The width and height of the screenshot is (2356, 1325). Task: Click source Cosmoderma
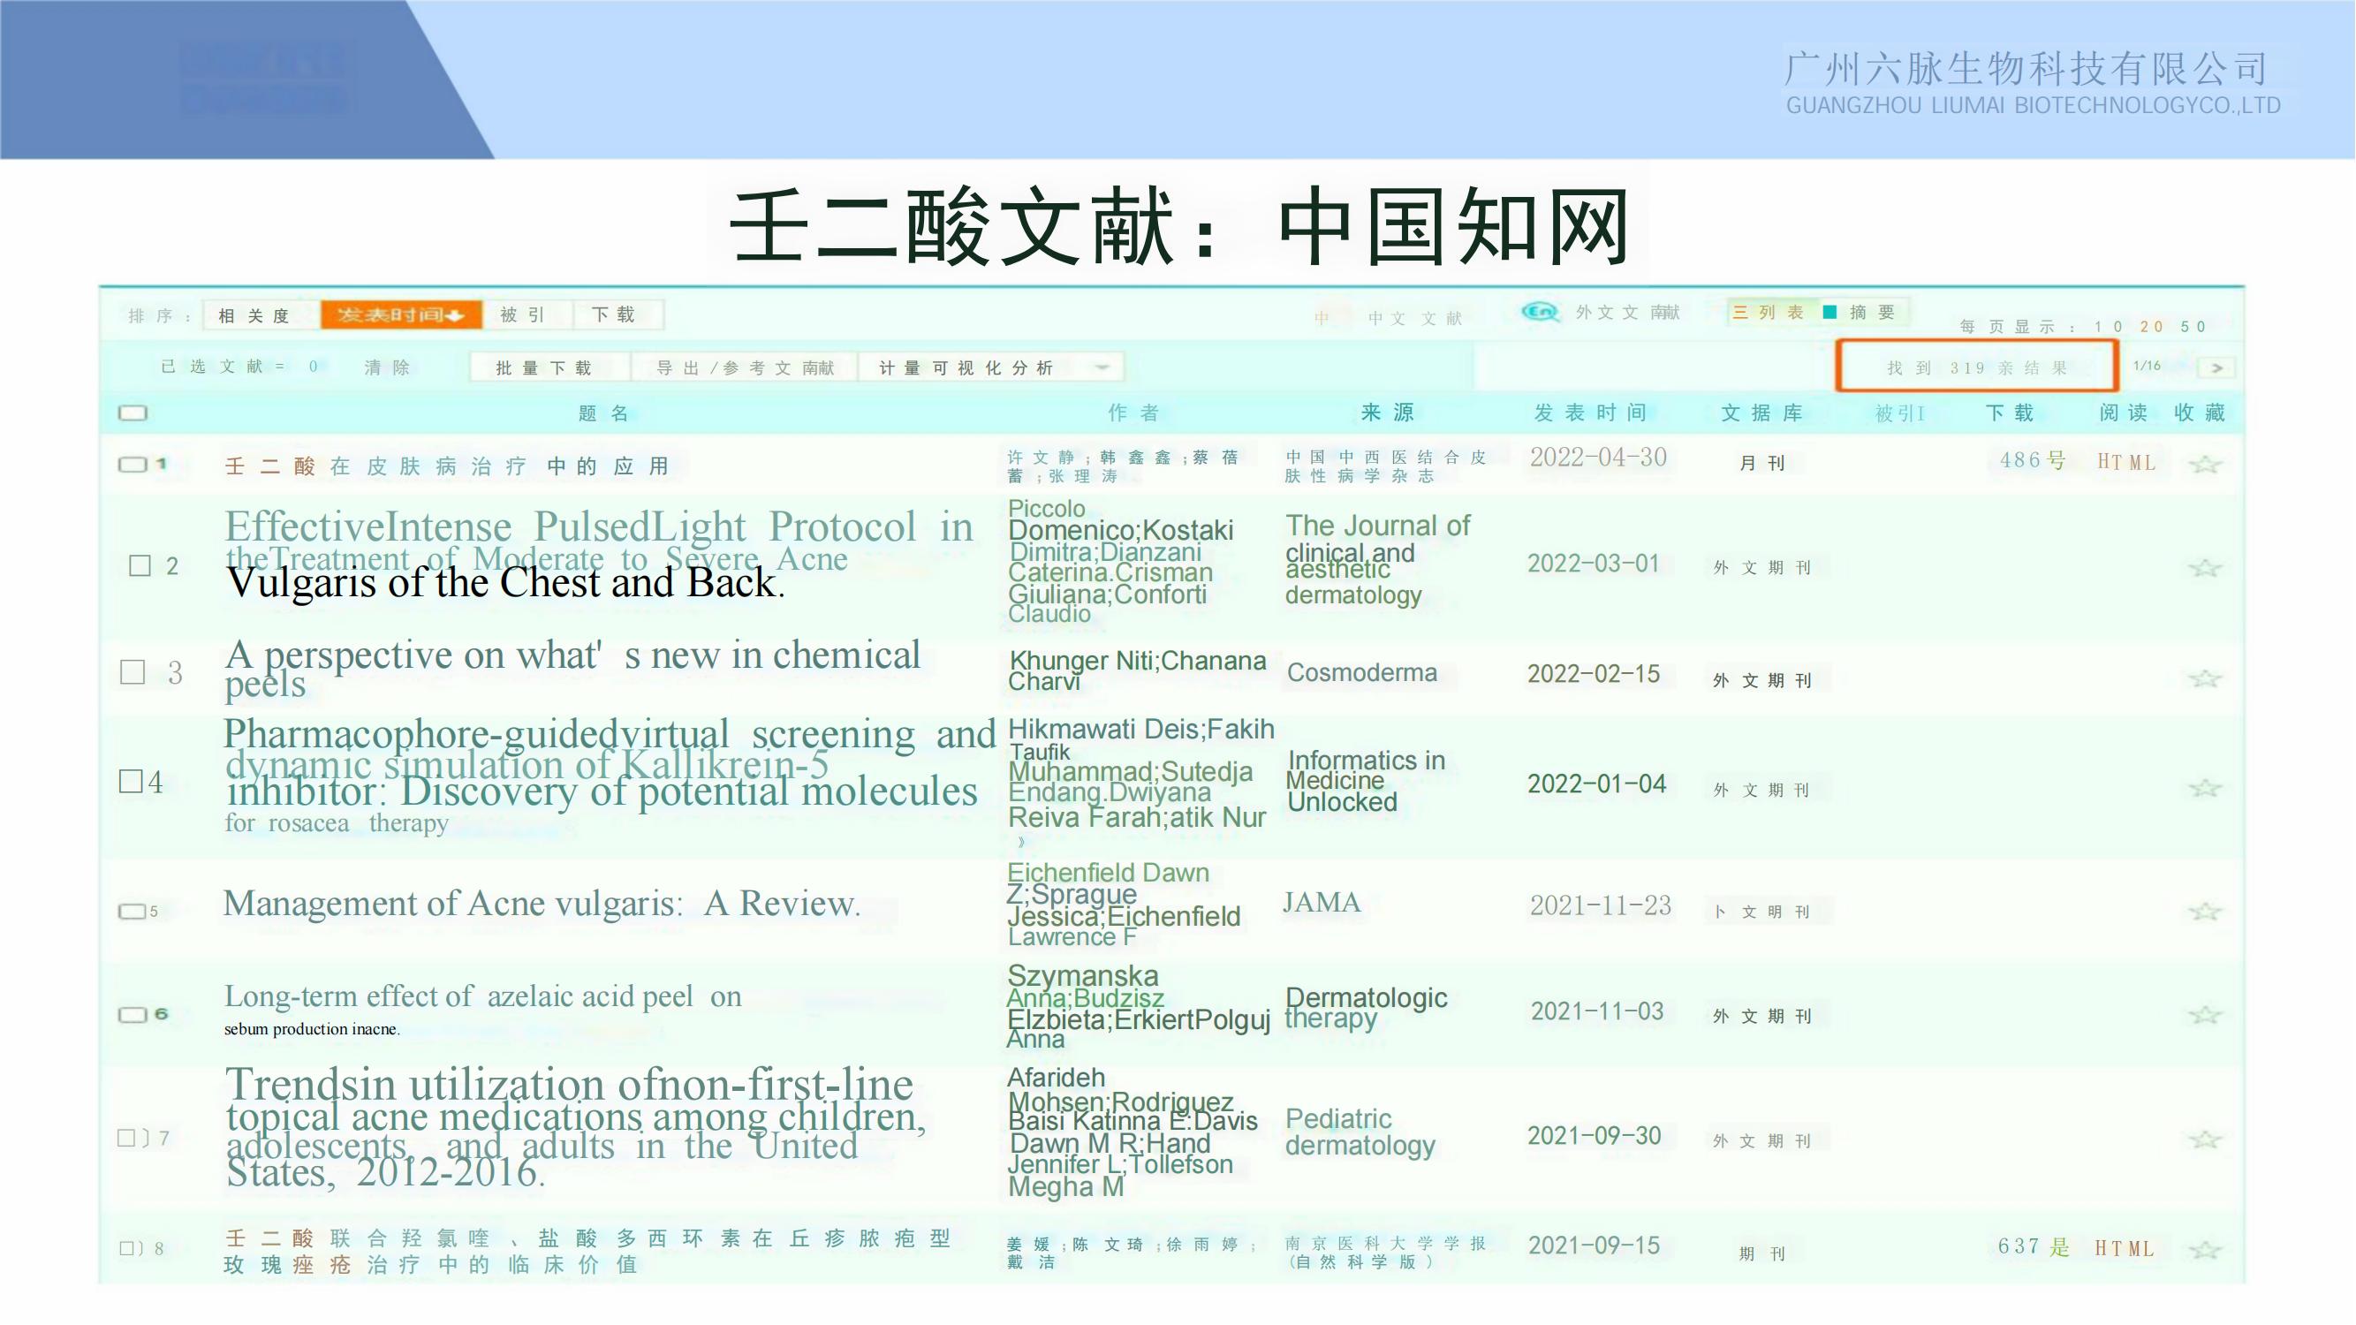point(1362,673)
